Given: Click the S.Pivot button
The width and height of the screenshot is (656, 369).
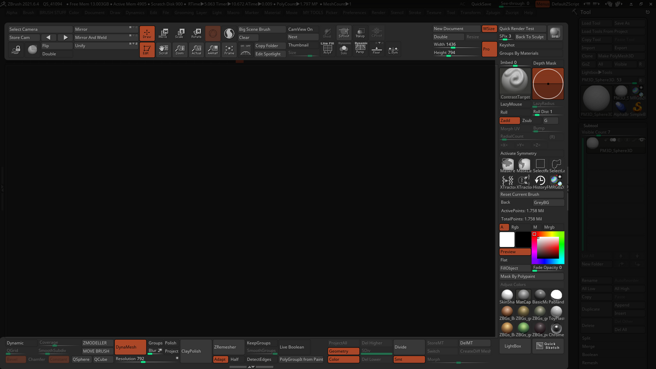Looking at the screenshot, I should (x=344, y=33).
